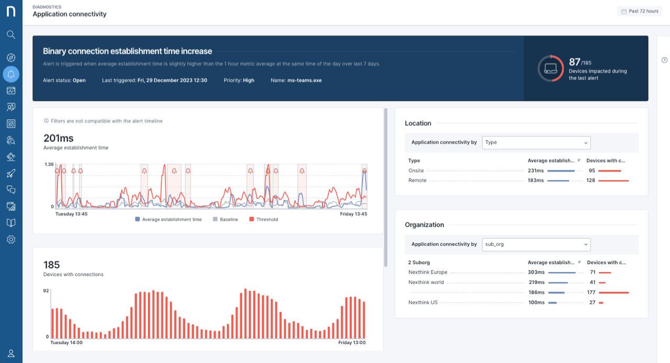Open the compass navigation icon in sidebar
The width and height of the screenshot is (670, 363).
11,58
